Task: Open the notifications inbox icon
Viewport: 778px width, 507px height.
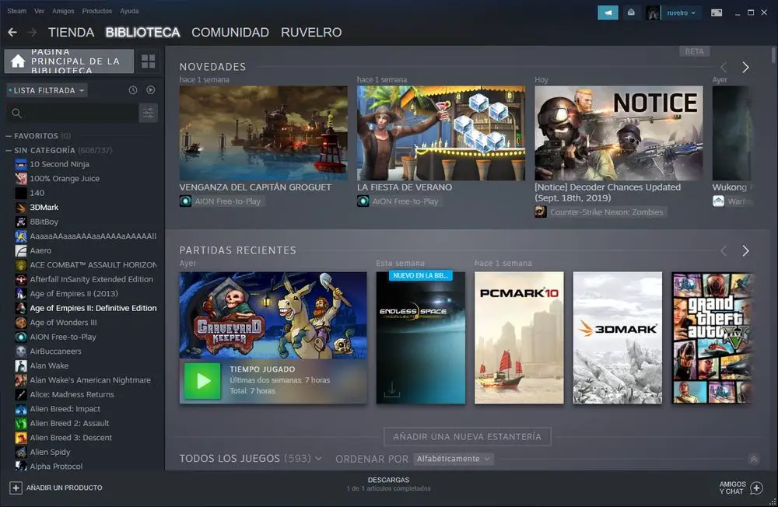Action: (x=631, y=12)
